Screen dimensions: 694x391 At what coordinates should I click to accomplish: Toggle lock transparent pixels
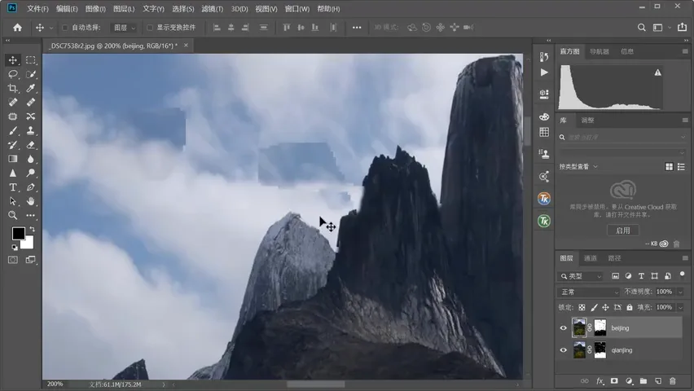coord(582,307)
